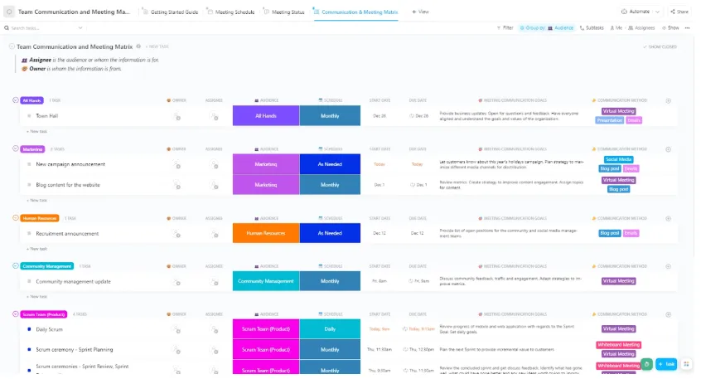701x379 pixels.
Task: Click New task under Marketing group
Action: (x=36, y=201)
